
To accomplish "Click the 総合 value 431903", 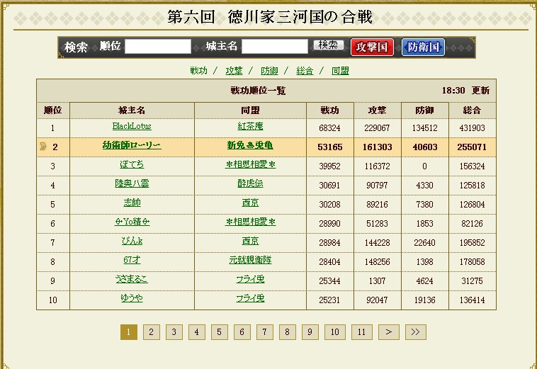I will 472,128.
